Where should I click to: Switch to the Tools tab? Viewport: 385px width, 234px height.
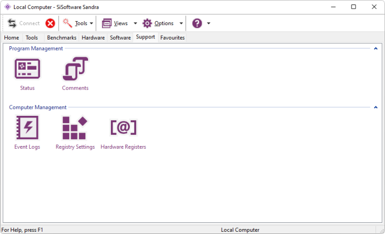pyautogui.click(x=32, y=37)
